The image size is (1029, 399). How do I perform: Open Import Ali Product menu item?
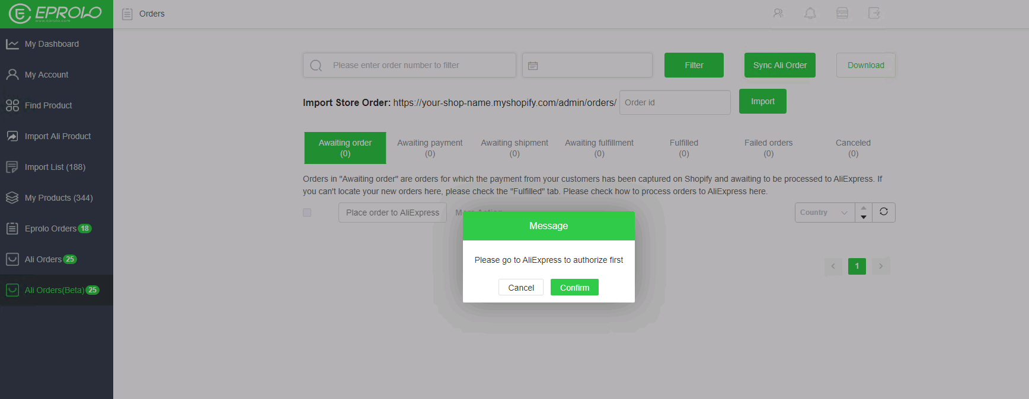pos(56,136)
